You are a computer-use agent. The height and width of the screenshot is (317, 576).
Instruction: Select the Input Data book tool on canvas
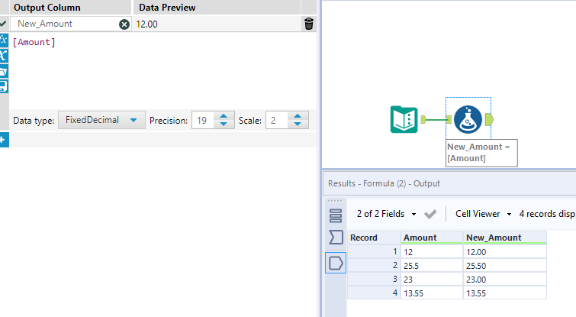tap(404, 119)
